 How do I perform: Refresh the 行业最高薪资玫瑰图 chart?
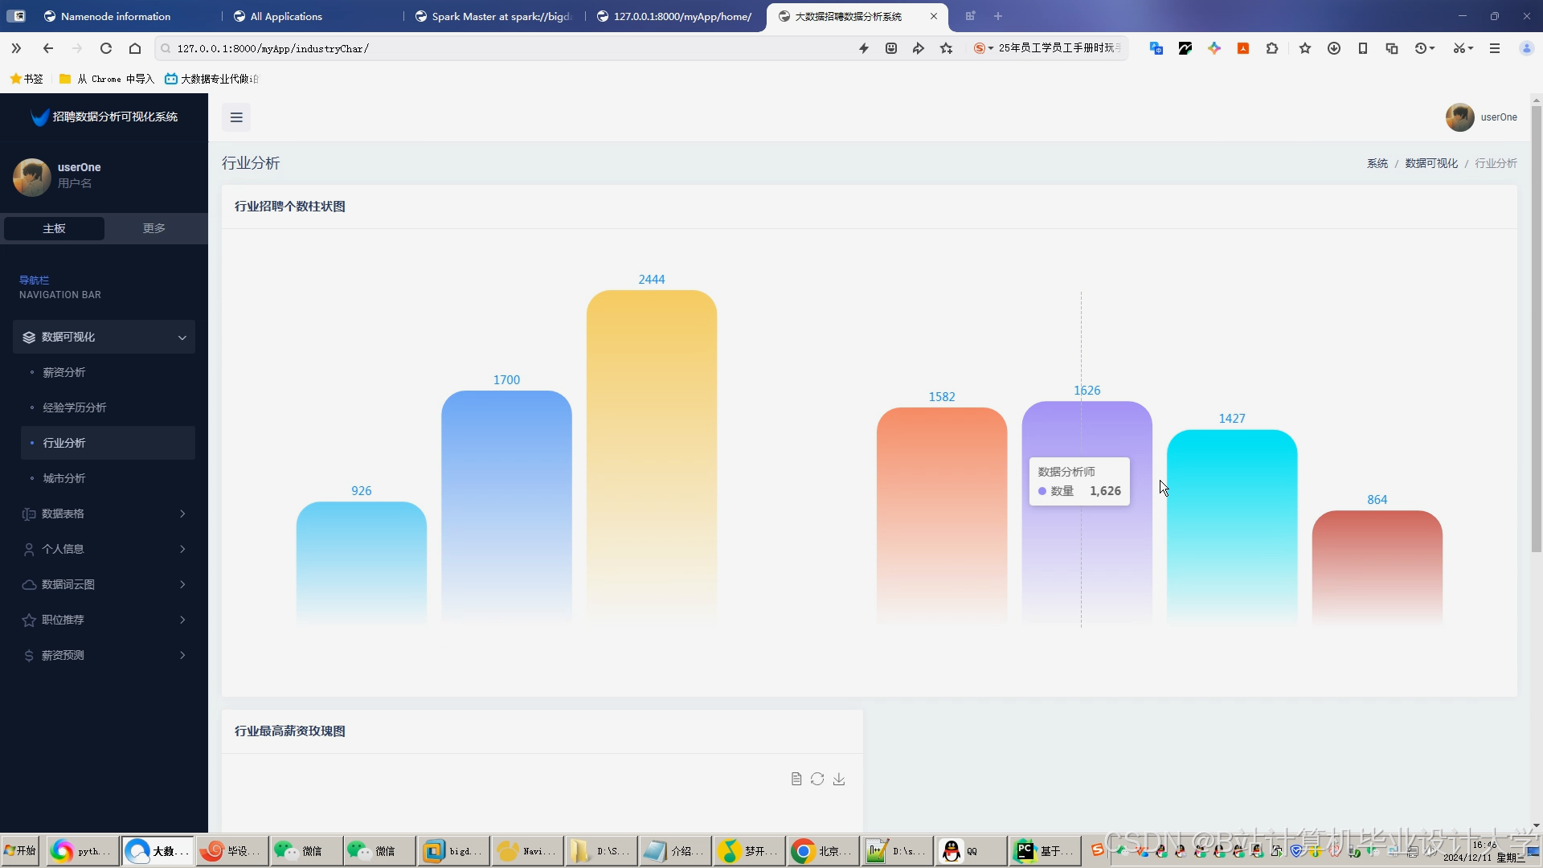[x=817, y=779]
